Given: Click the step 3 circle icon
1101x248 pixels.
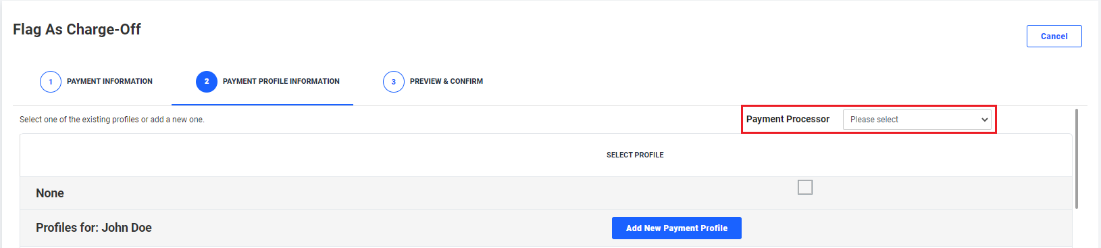Looking at the screenshot, I should (394, 82).
